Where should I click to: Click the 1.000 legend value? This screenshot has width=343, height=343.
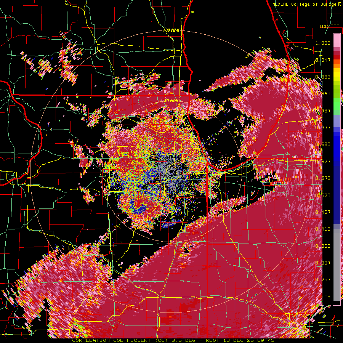[323, 43]
